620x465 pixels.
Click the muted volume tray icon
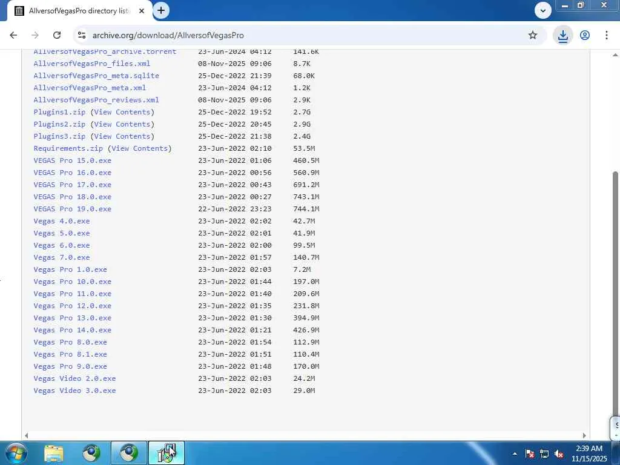coord(559,453)
